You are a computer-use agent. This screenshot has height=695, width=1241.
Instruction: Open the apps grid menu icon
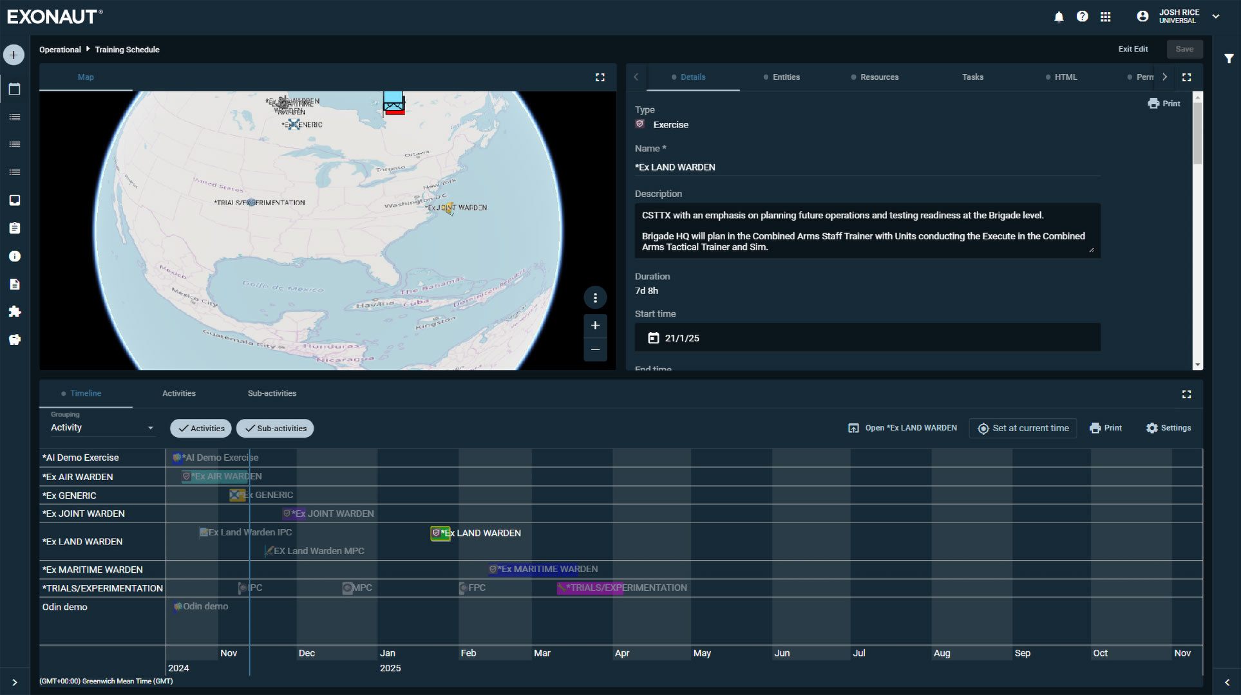(x=1105, y=17)
